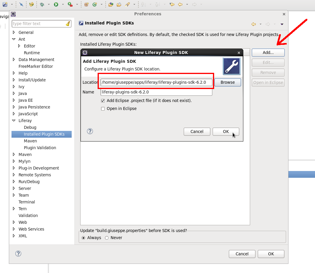Viewport: 315px width, 273px height.
Task: Click the Browse button
Action: [228, 82]
